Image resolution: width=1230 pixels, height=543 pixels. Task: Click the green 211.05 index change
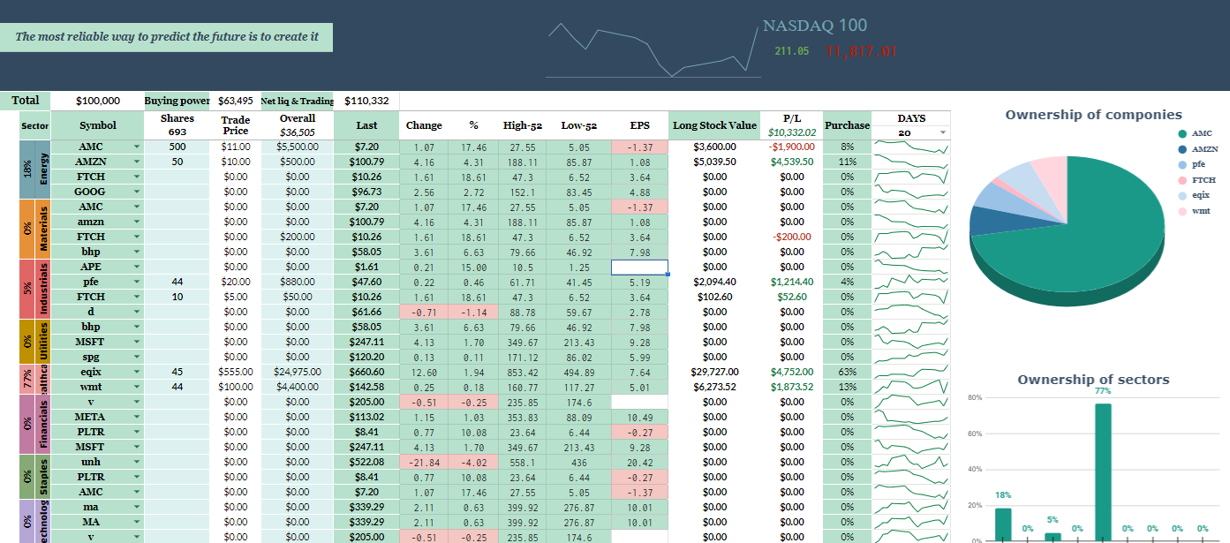click(791, 51)
